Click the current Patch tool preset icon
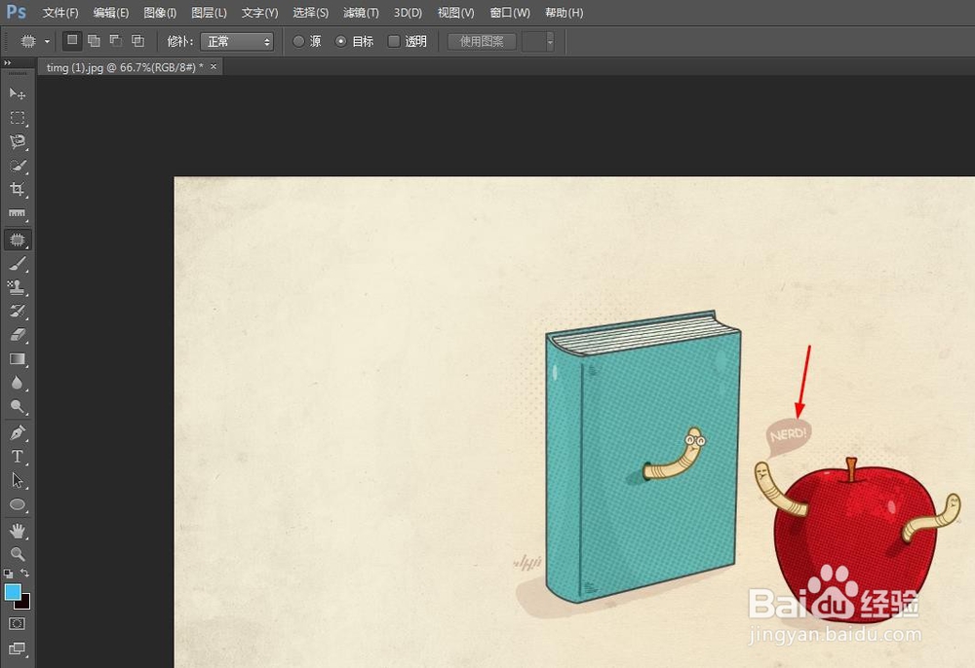The image size is (975, 668). [x=28, y=42]
